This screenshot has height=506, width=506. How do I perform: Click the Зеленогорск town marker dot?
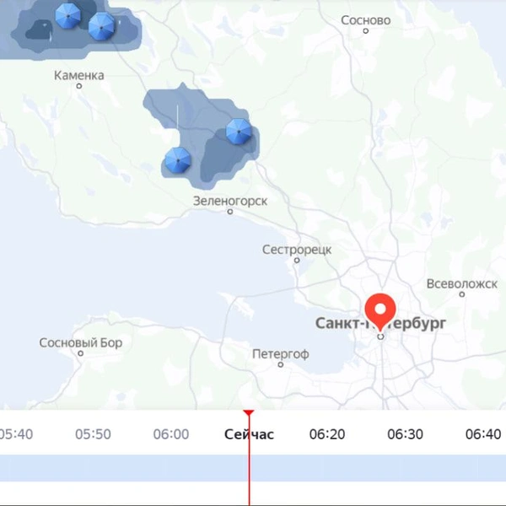tap(230, 212)
